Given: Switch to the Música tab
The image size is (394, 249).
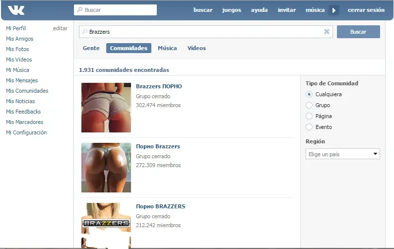Looking at the screenshot, I should [167, 48].
